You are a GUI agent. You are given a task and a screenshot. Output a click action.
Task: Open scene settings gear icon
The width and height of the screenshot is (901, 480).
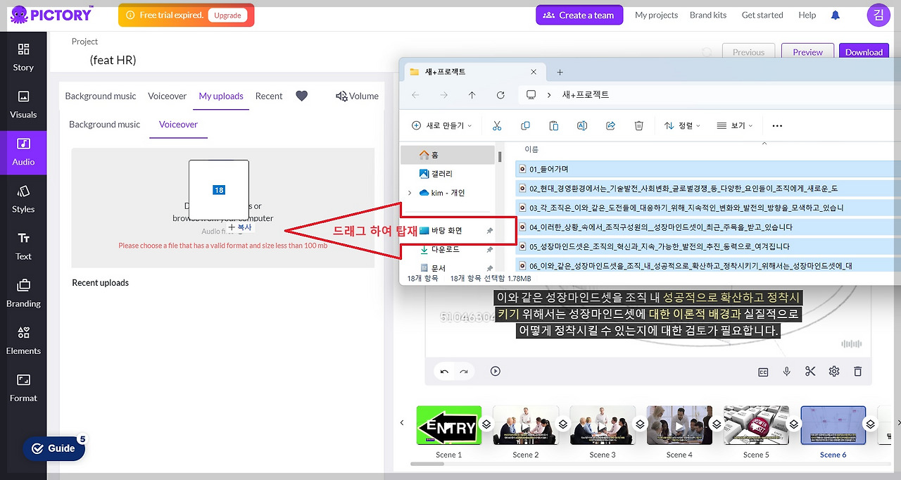tap(834, 371)
